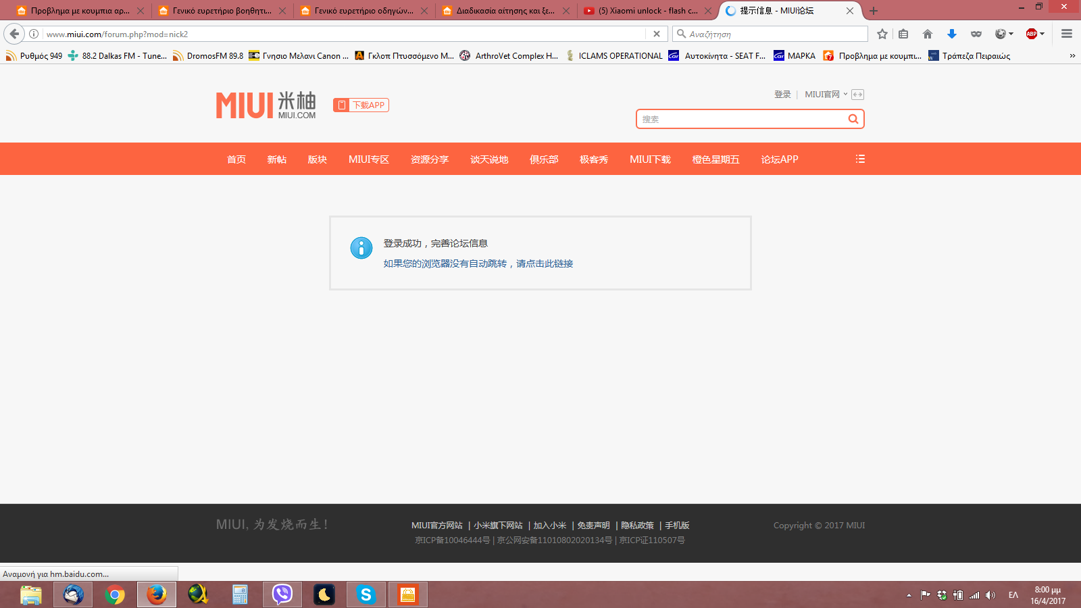Switch to the Xiaomi unlock YouTube tab
The width and height of the screenshot is (1081, 608).
click(647, 11)
